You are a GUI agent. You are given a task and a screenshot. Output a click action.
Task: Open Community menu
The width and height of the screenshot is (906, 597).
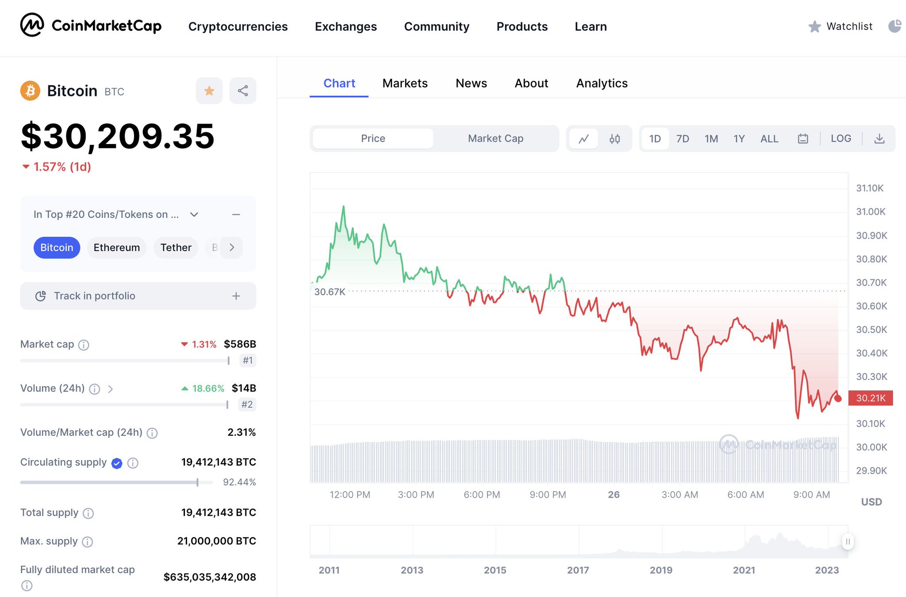(437, 27)
